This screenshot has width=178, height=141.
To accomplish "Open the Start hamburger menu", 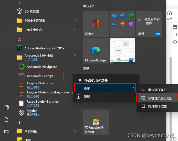I will tap(6, 6).
